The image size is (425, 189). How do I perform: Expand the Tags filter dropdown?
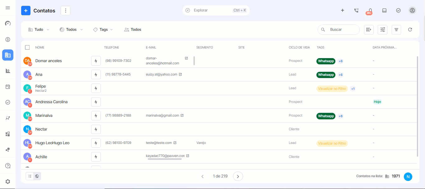click(x=103, y=30)
